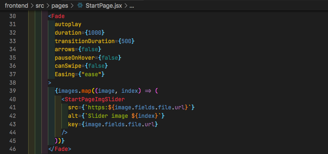Click the self-closing /> on line 44

point(64,132)
